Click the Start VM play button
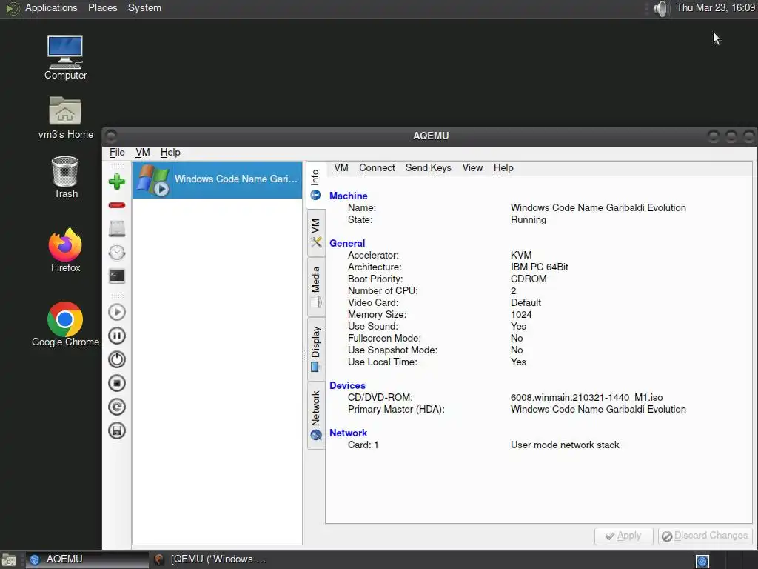 116,312
